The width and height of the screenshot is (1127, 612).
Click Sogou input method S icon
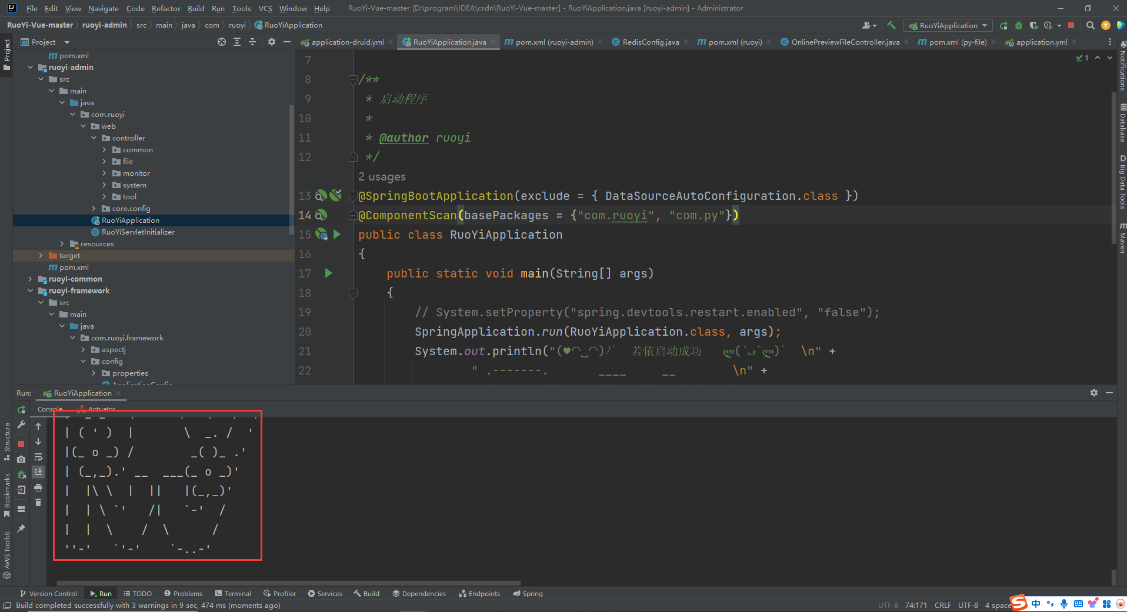tap(1019, 603)
